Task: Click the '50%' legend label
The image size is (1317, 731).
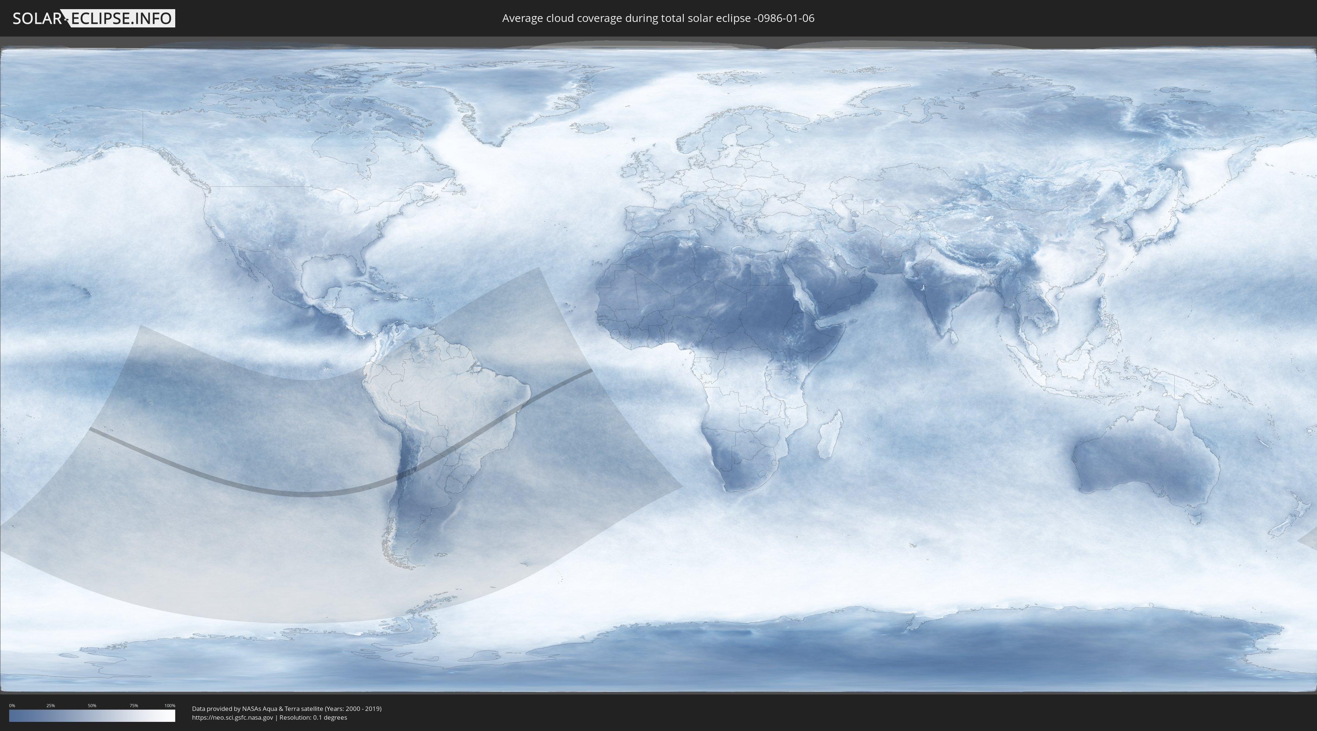Action: click(x=92, y=705)
